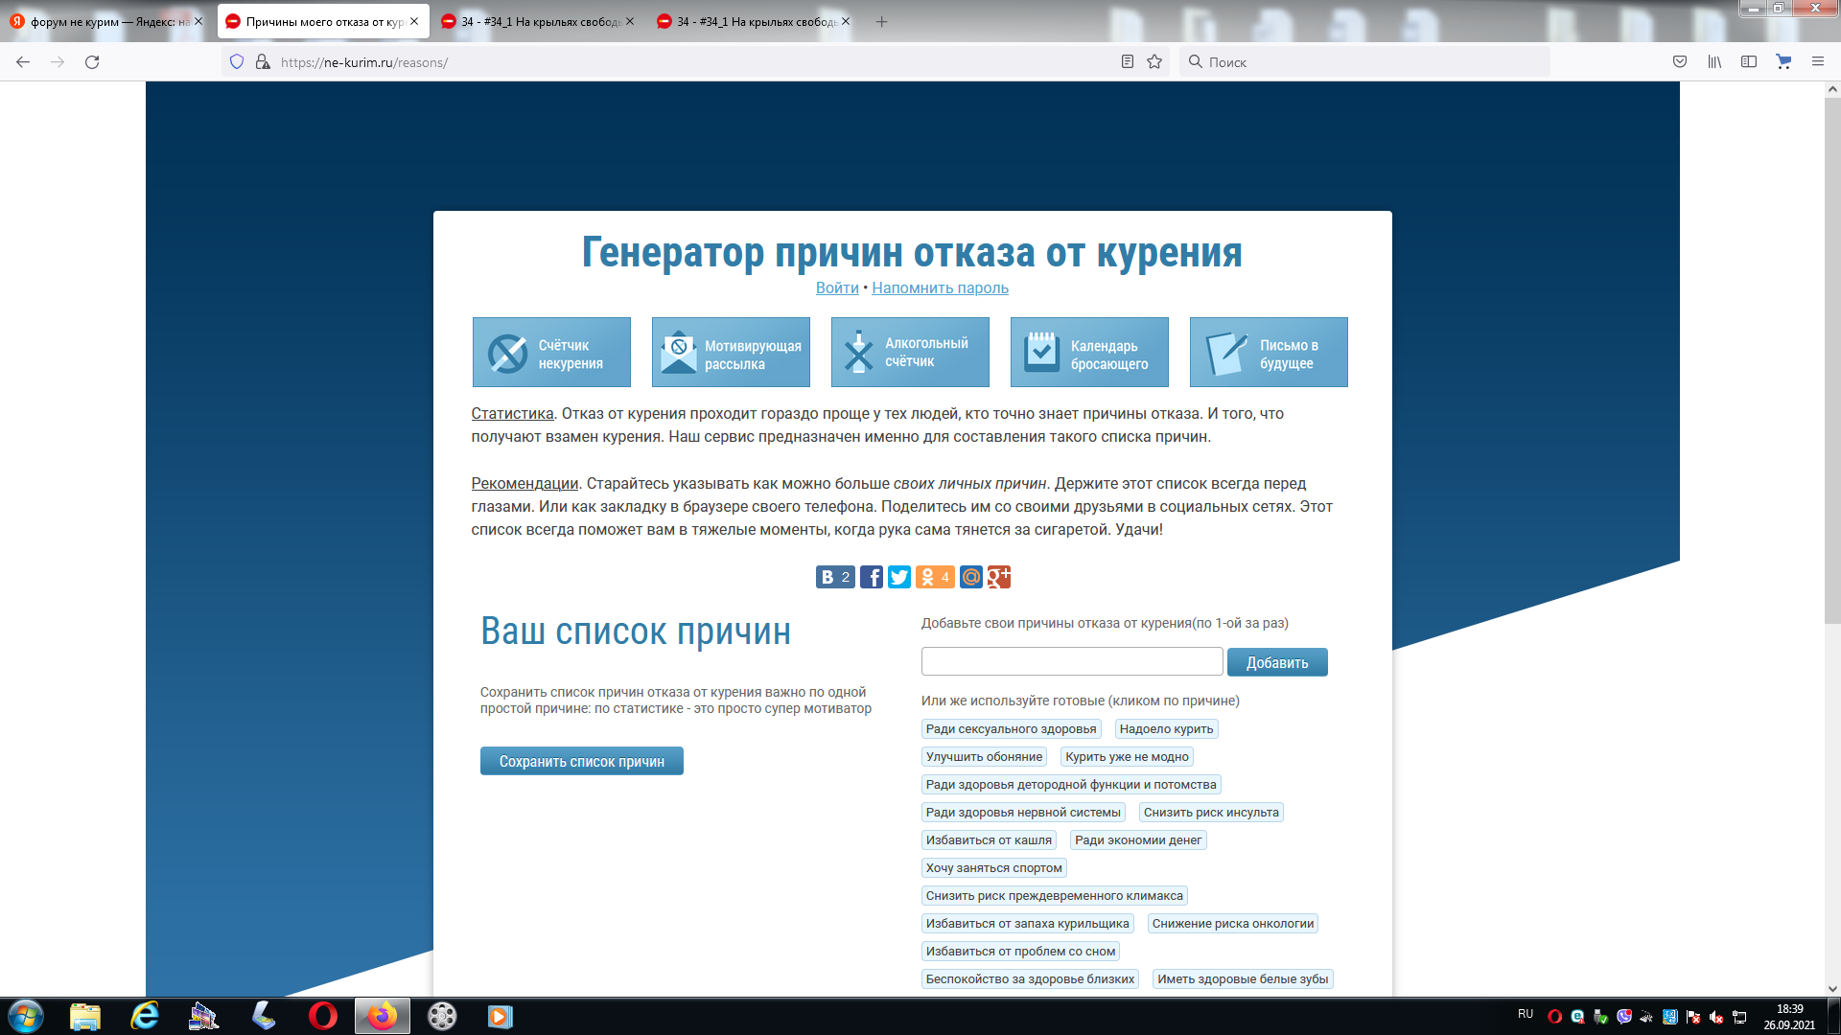1841x1035 pixels.
Task: Click the Войти login link
Action: [x=837, y=287]
